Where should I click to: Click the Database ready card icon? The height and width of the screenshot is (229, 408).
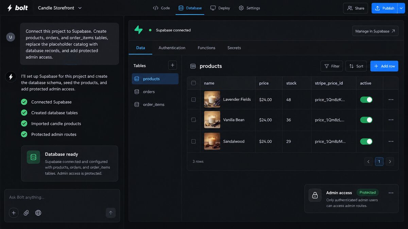tap(33, 157)
